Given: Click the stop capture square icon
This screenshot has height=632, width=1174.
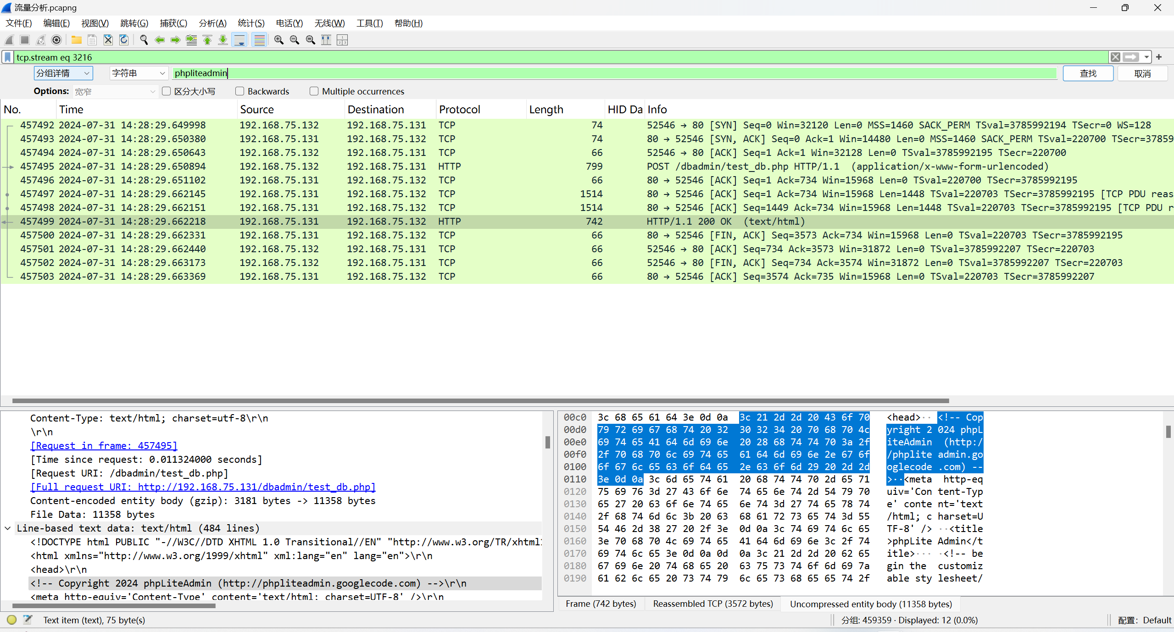Looking at the screenshot, I should coord(25,40).
